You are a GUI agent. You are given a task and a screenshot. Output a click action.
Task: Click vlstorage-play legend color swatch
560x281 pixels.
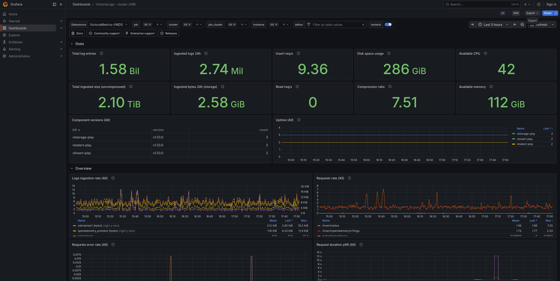tap(513, 134)
